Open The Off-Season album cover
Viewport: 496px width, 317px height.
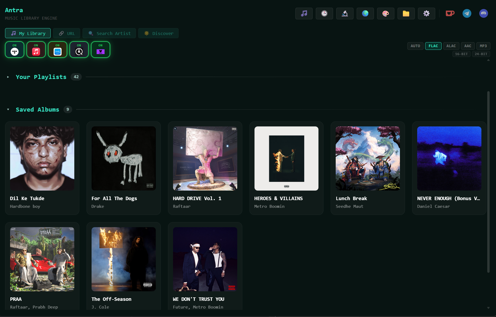click(124, 259)
